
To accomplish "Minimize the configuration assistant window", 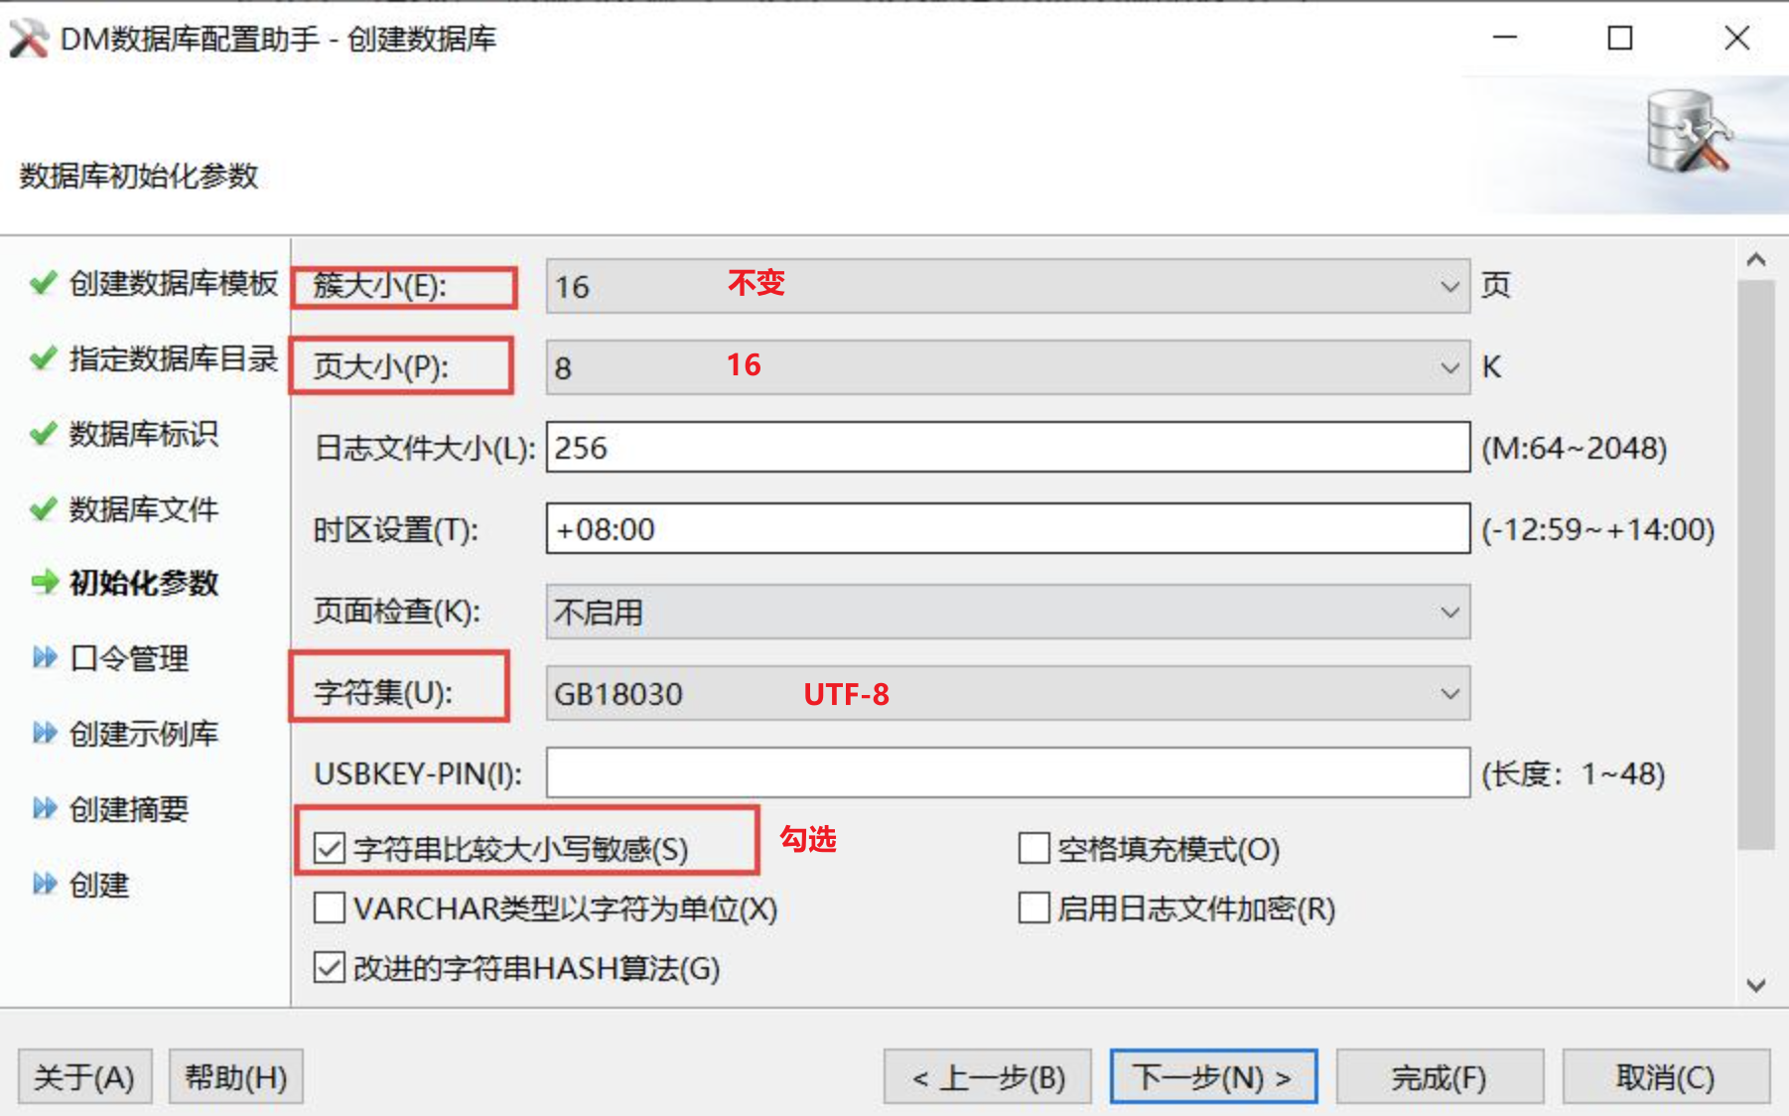I will [1505, 38].
